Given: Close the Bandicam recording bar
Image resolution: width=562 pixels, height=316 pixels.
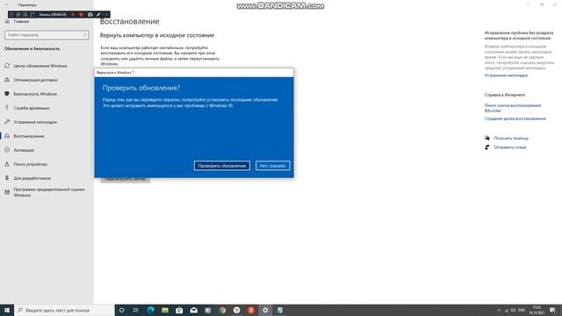Looking at the screenshot, I should pyautogui.click(x=106, y=15).
